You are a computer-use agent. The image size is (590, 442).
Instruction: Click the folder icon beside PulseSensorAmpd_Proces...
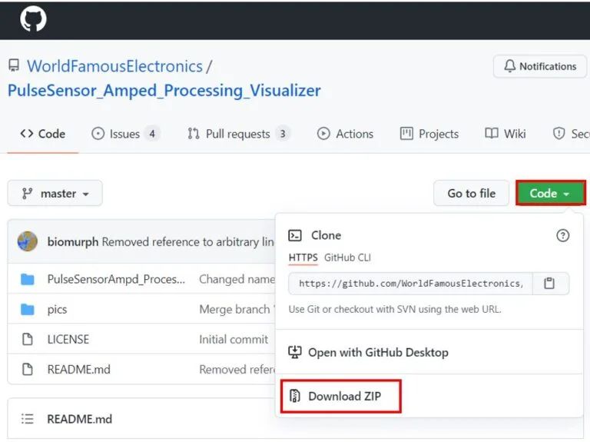coord(27,279)
